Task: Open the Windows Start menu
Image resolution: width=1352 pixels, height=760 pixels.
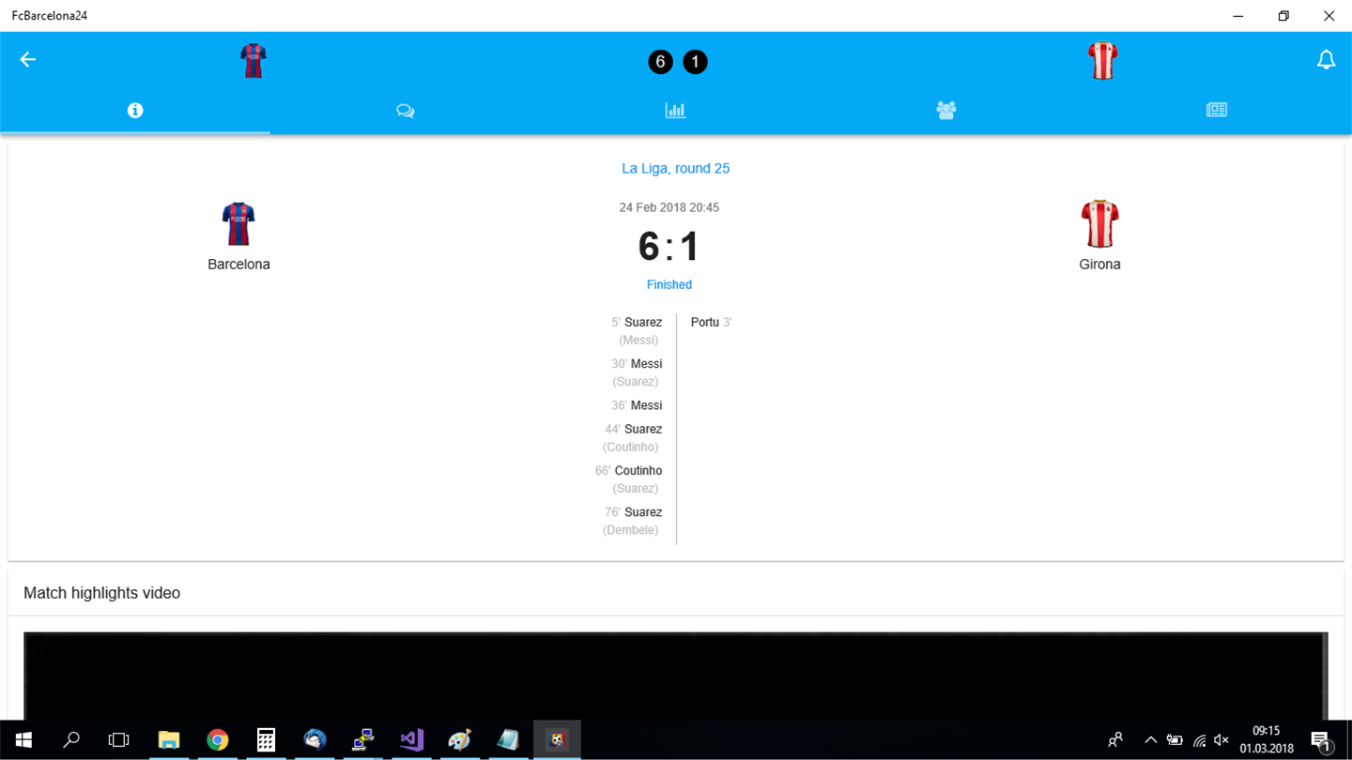Action: tap(23, 740)
